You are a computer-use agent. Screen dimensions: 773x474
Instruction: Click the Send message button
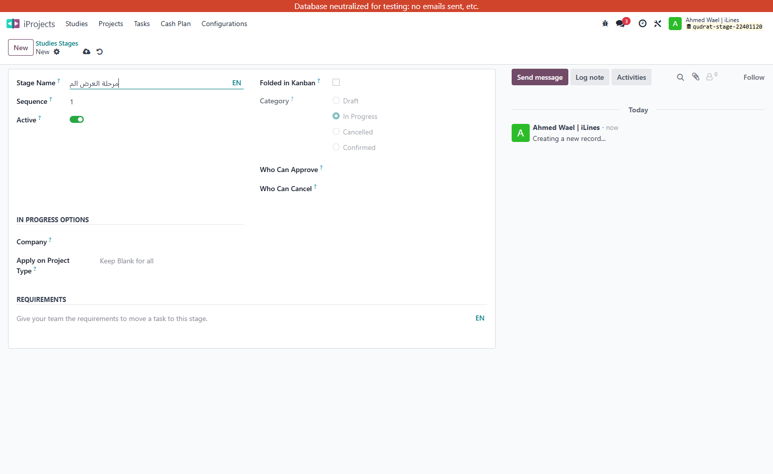[x=540, y=77]
